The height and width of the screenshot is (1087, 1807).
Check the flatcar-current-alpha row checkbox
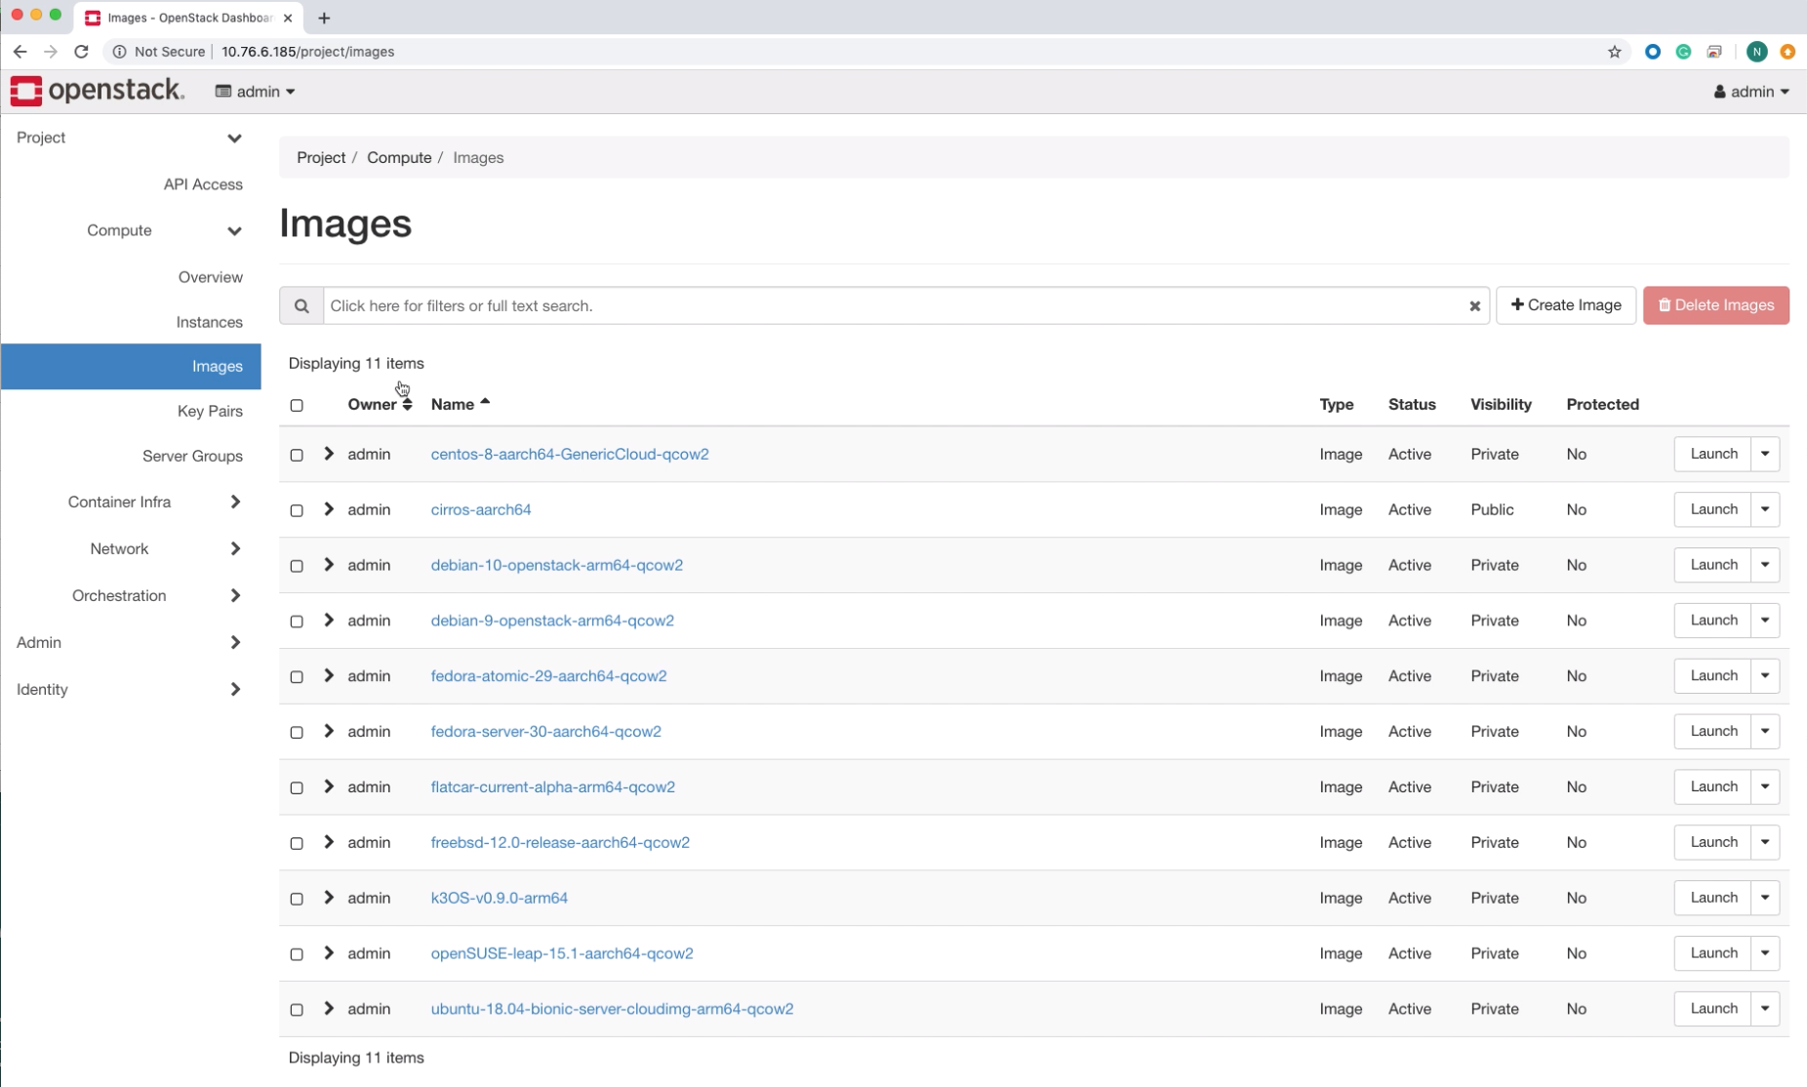pos(297,788)
